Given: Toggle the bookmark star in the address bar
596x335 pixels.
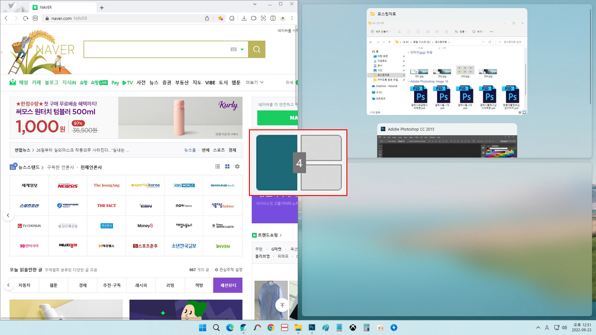Looking at the screenshot, I should pos(221,18).
